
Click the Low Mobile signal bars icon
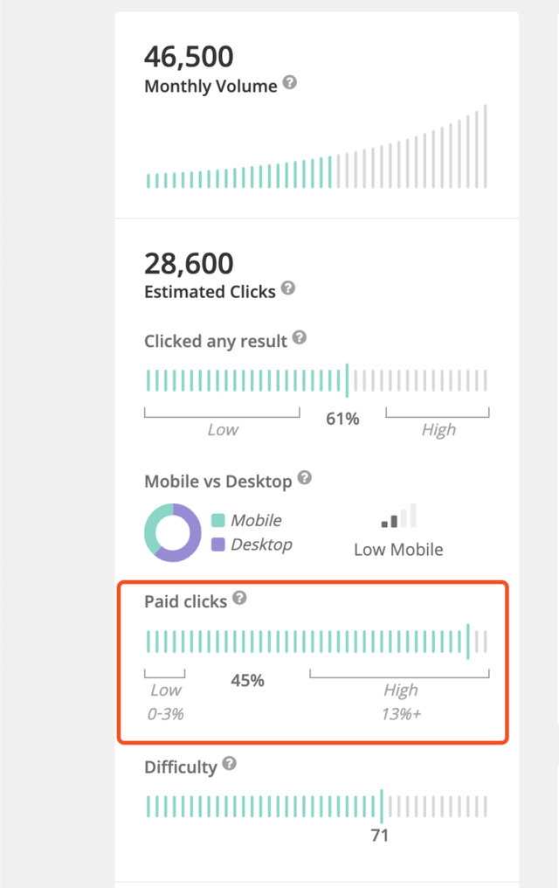[x=399, y=516]
